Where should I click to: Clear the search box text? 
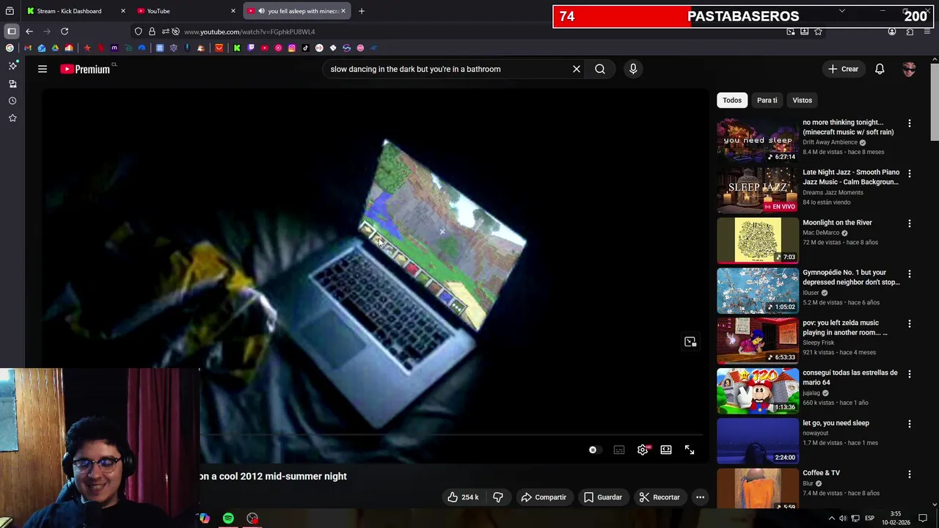(577, 69)
